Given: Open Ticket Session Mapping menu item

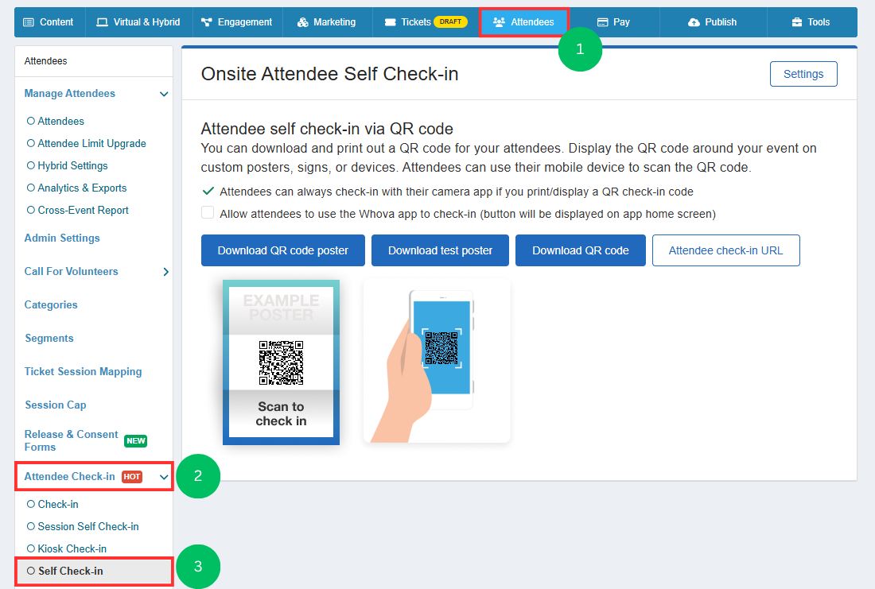Looking at the screenshot, I should (x=84, y=371).
